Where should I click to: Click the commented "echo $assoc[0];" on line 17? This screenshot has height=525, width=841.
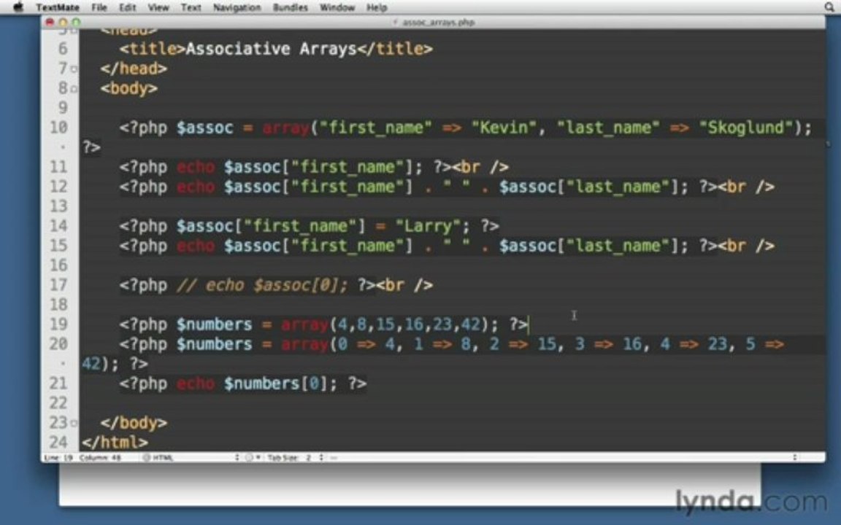click(277, 285)
